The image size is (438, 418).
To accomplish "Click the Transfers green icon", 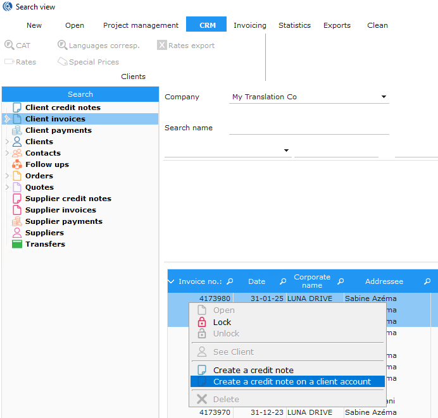I will click(17, 244).
